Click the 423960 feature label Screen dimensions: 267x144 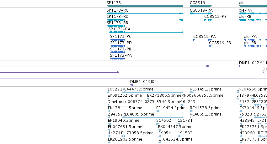pos(247,133)
